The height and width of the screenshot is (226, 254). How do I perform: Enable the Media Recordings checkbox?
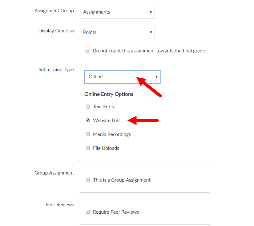[x=88, y=134]
